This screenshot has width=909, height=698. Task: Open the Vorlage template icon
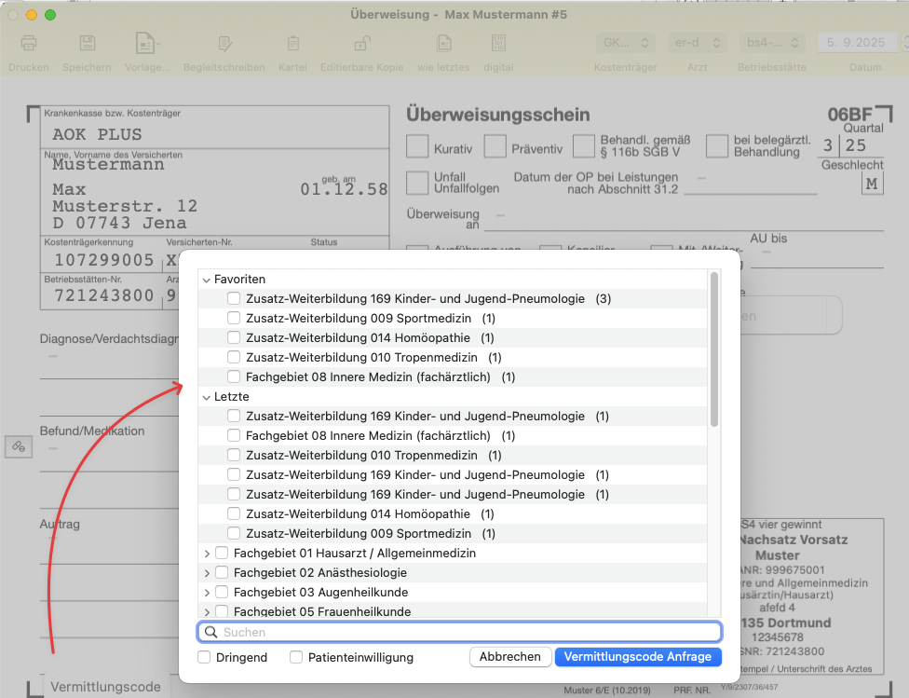(x=146, y=43)
